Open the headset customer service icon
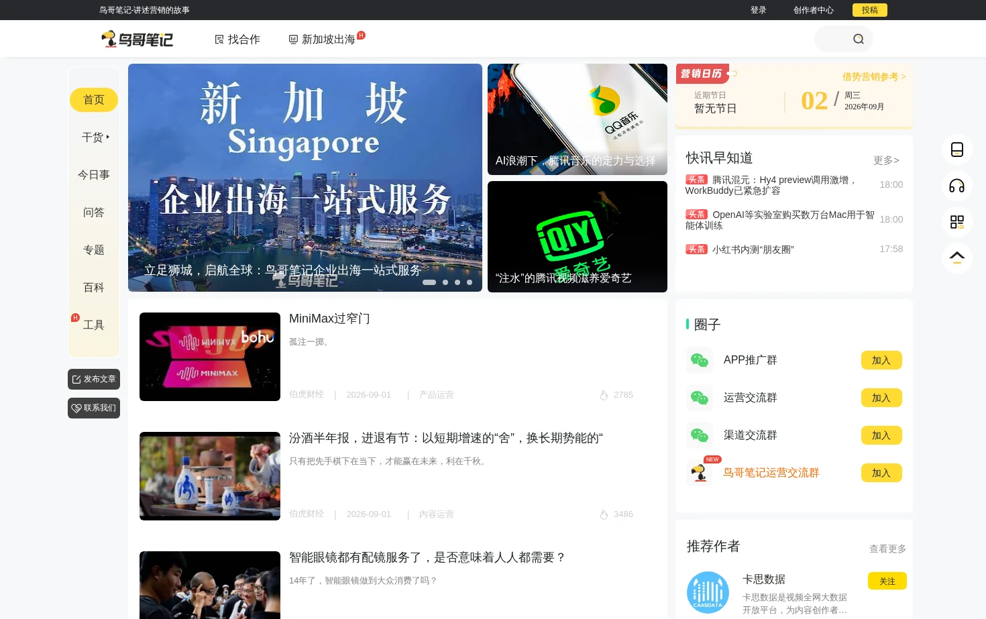Image resolution: width=986 pixels, height=619 pixels. pyautogui.click(x=957, y=186)
